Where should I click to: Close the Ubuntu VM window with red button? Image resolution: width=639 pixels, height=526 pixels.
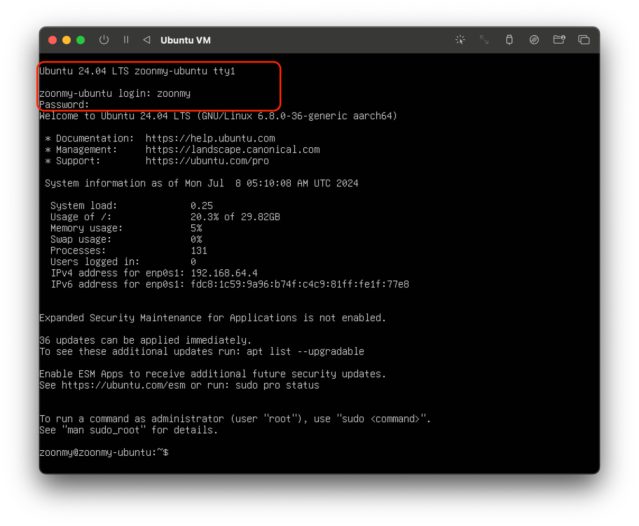(53, 40)
